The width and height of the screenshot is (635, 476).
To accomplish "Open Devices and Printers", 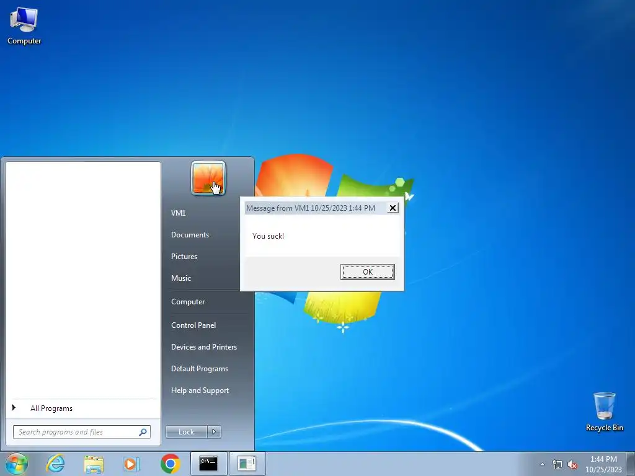I will pos(203,347).
